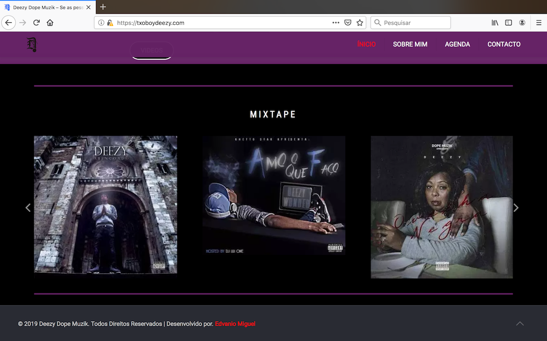Go back to the previous page

point(9,23)
